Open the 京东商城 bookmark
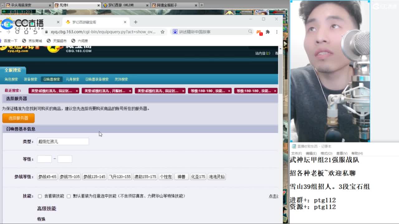The width and height of the screenshot is (399, 224). pyautogui.click(x=32, y=41)
